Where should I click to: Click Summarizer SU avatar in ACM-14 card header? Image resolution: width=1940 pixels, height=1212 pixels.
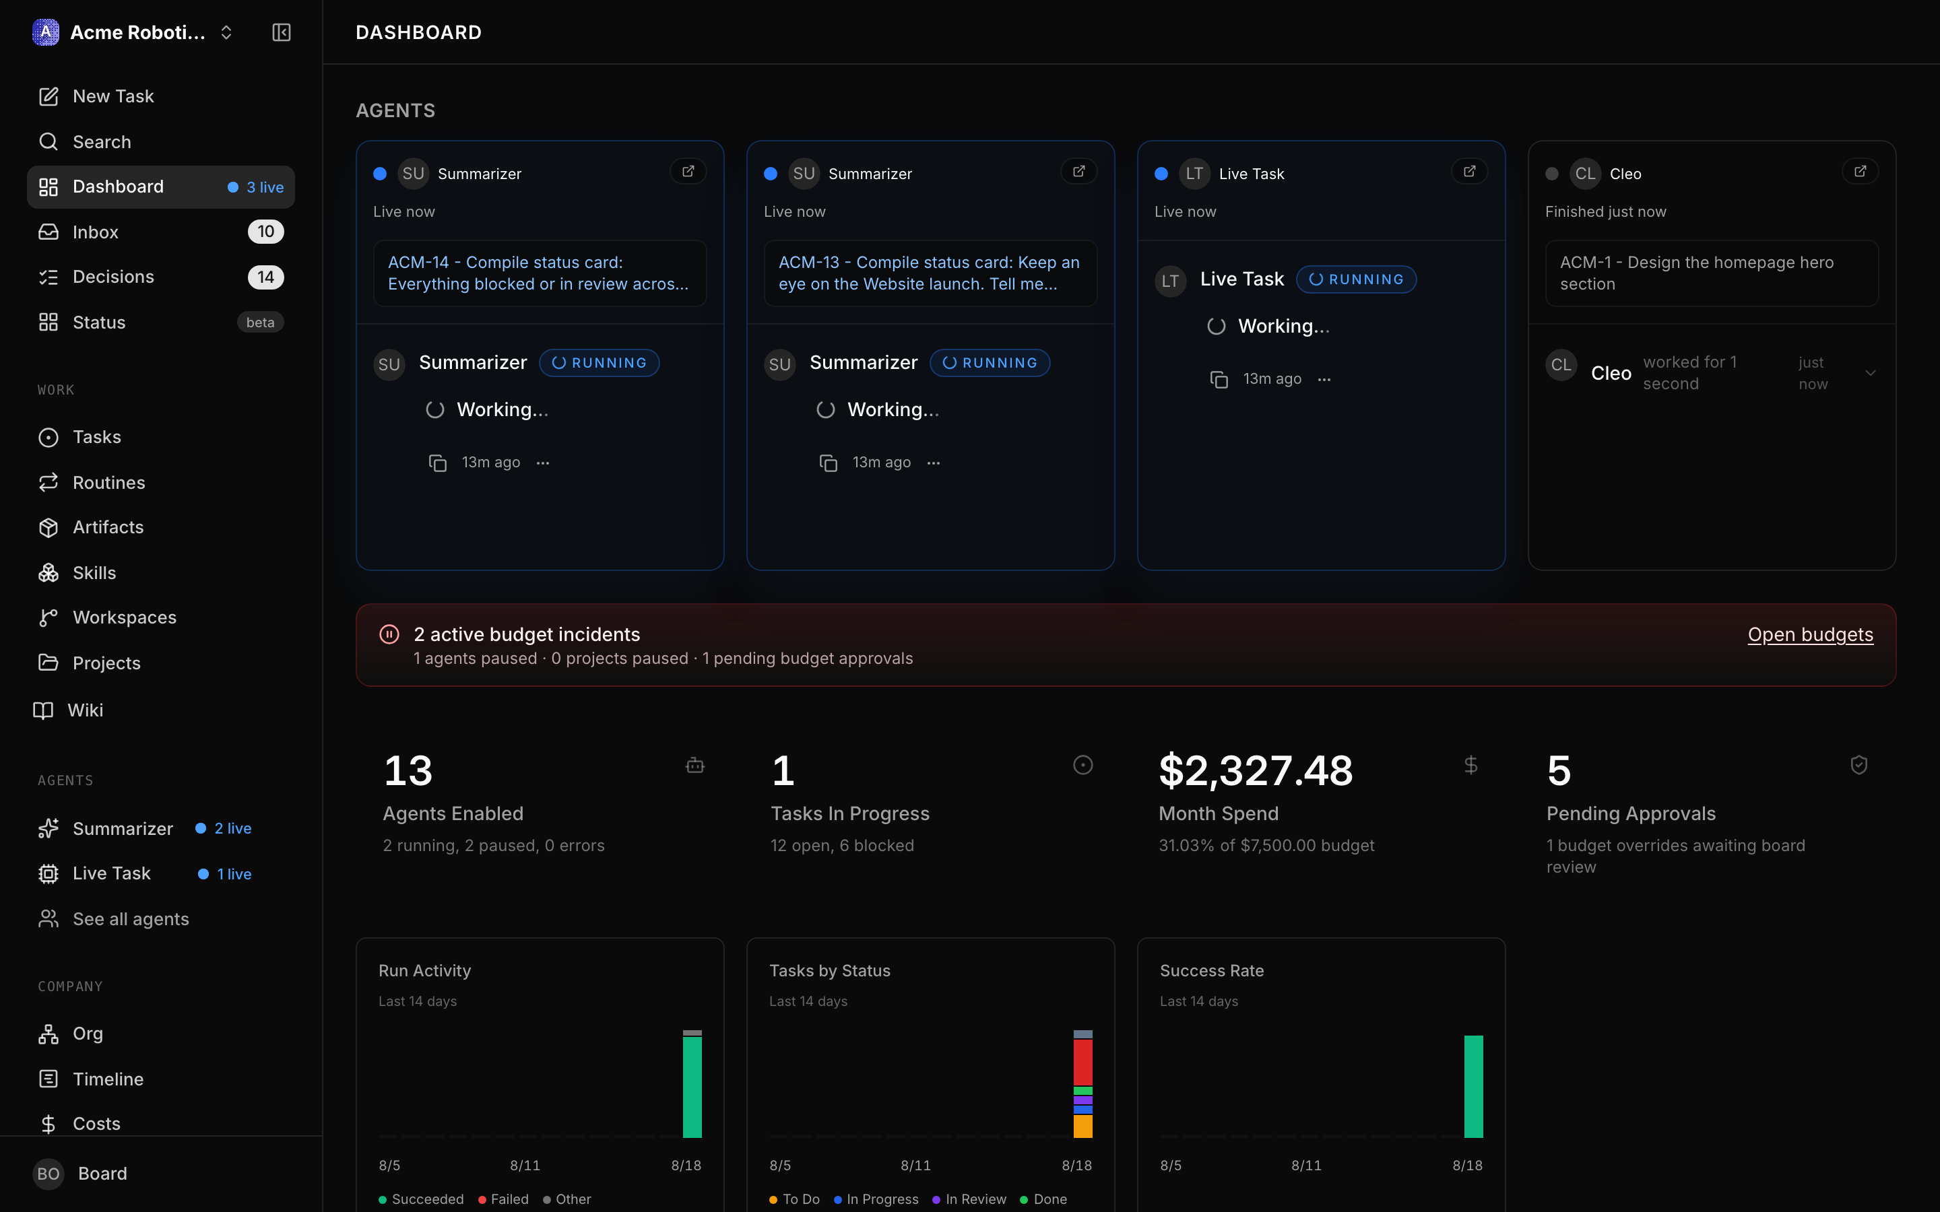pos(413,174)
